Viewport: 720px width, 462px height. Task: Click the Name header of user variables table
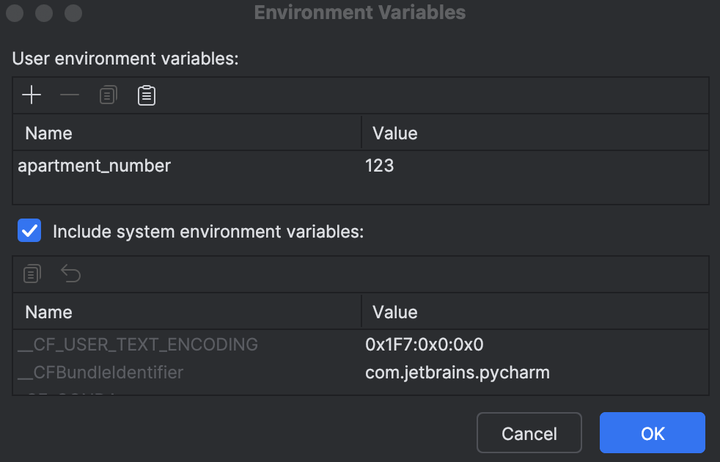pos(48,133)
